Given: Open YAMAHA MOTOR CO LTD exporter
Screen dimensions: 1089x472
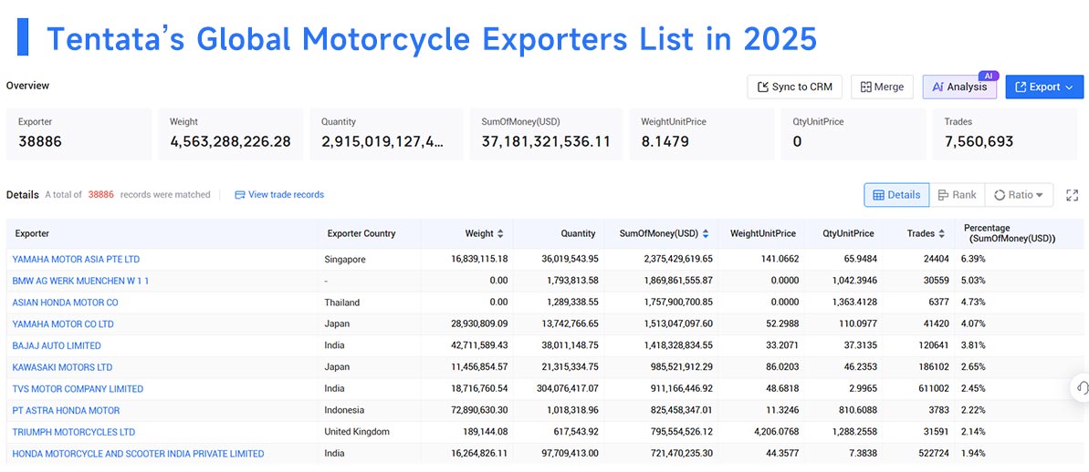Looking at the screenshot, I should click(63, 323).
